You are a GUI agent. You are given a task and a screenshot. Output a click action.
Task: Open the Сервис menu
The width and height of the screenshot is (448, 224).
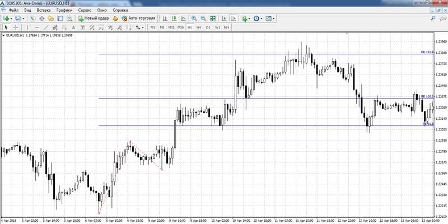click(85, 10)
